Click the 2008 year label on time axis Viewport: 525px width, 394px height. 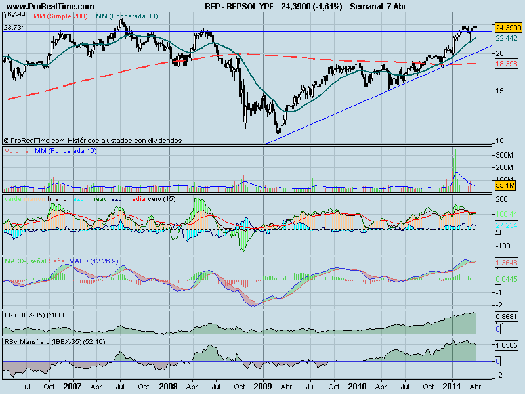[168, 386]
